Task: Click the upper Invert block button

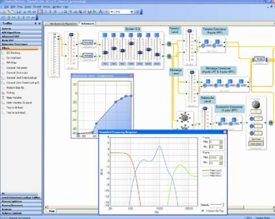Action: click(88, 42)
